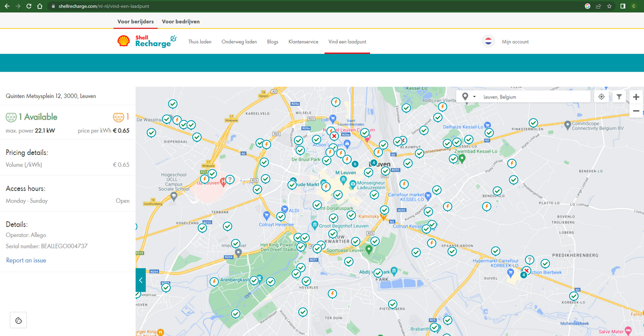Zoom in on the map

coord(636,97)
